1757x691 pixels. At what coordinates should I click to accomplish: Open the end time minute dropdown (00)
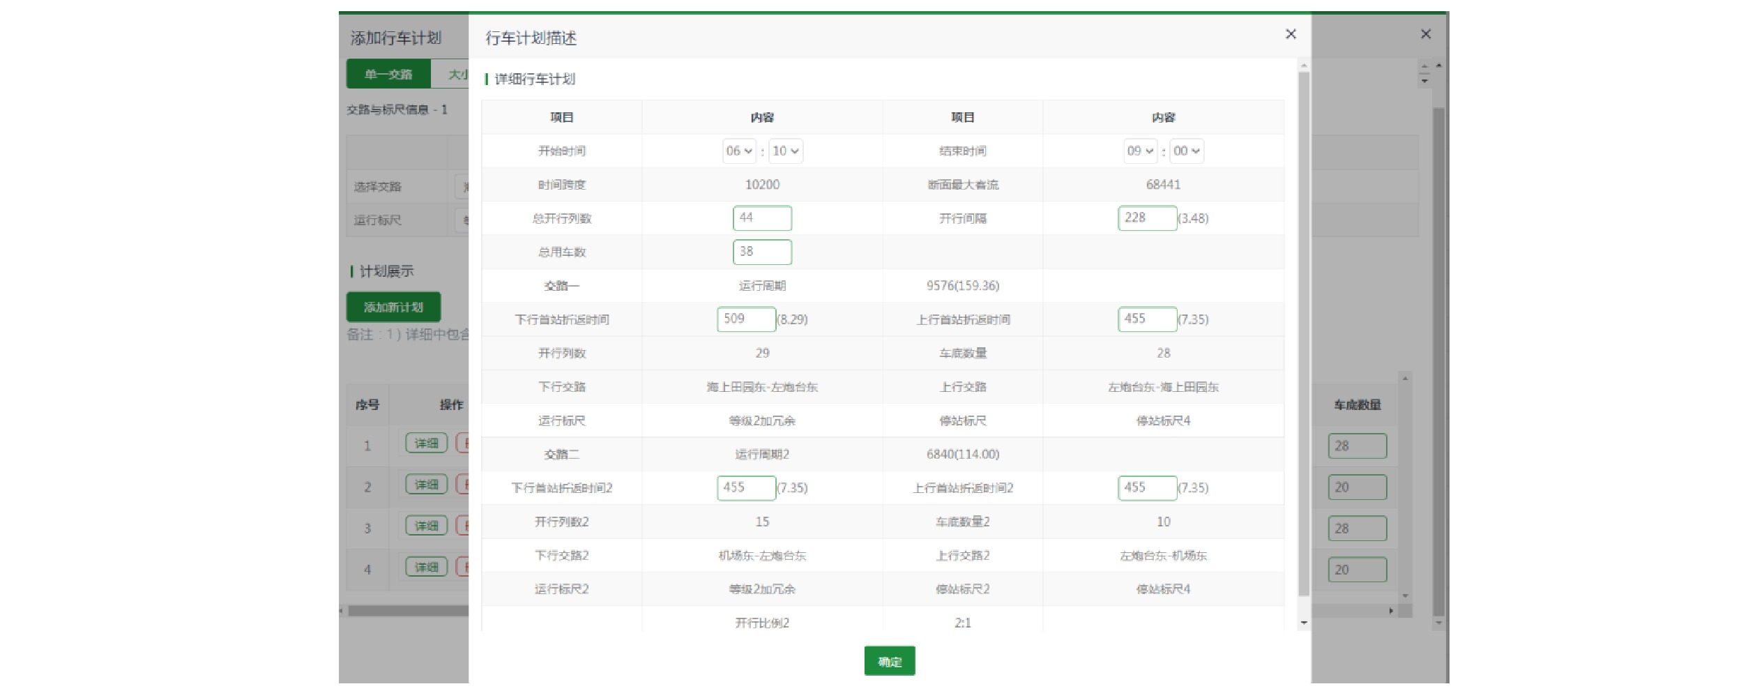coord(1187,151)
